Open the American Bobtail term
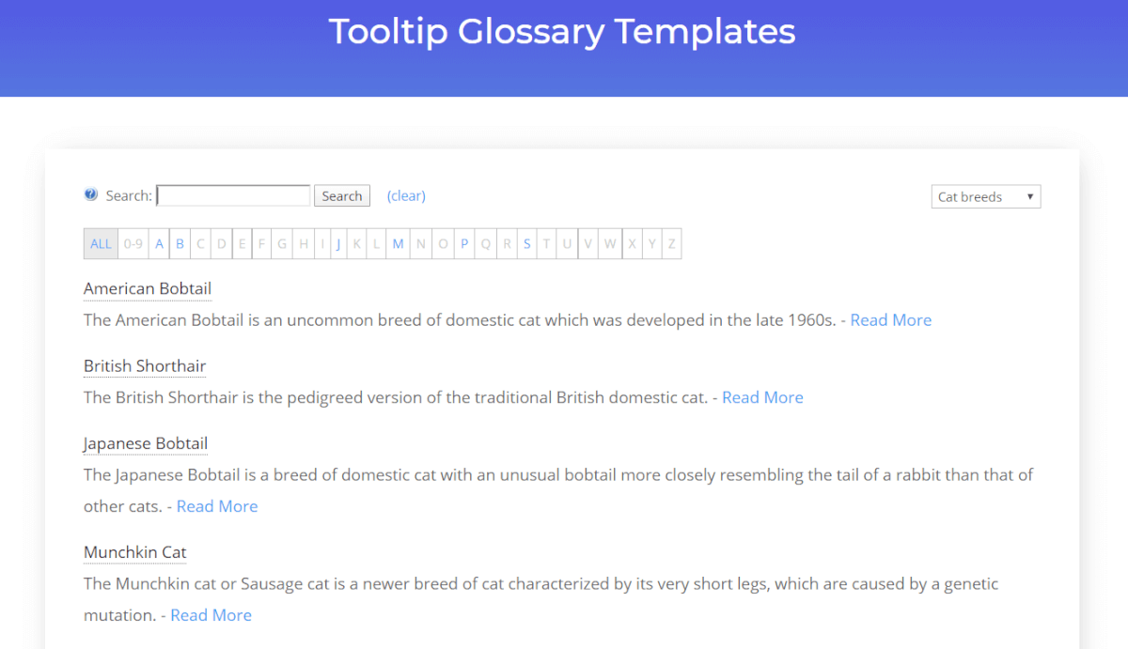This screenshot has height=649, width=1128. pos(148,288)
